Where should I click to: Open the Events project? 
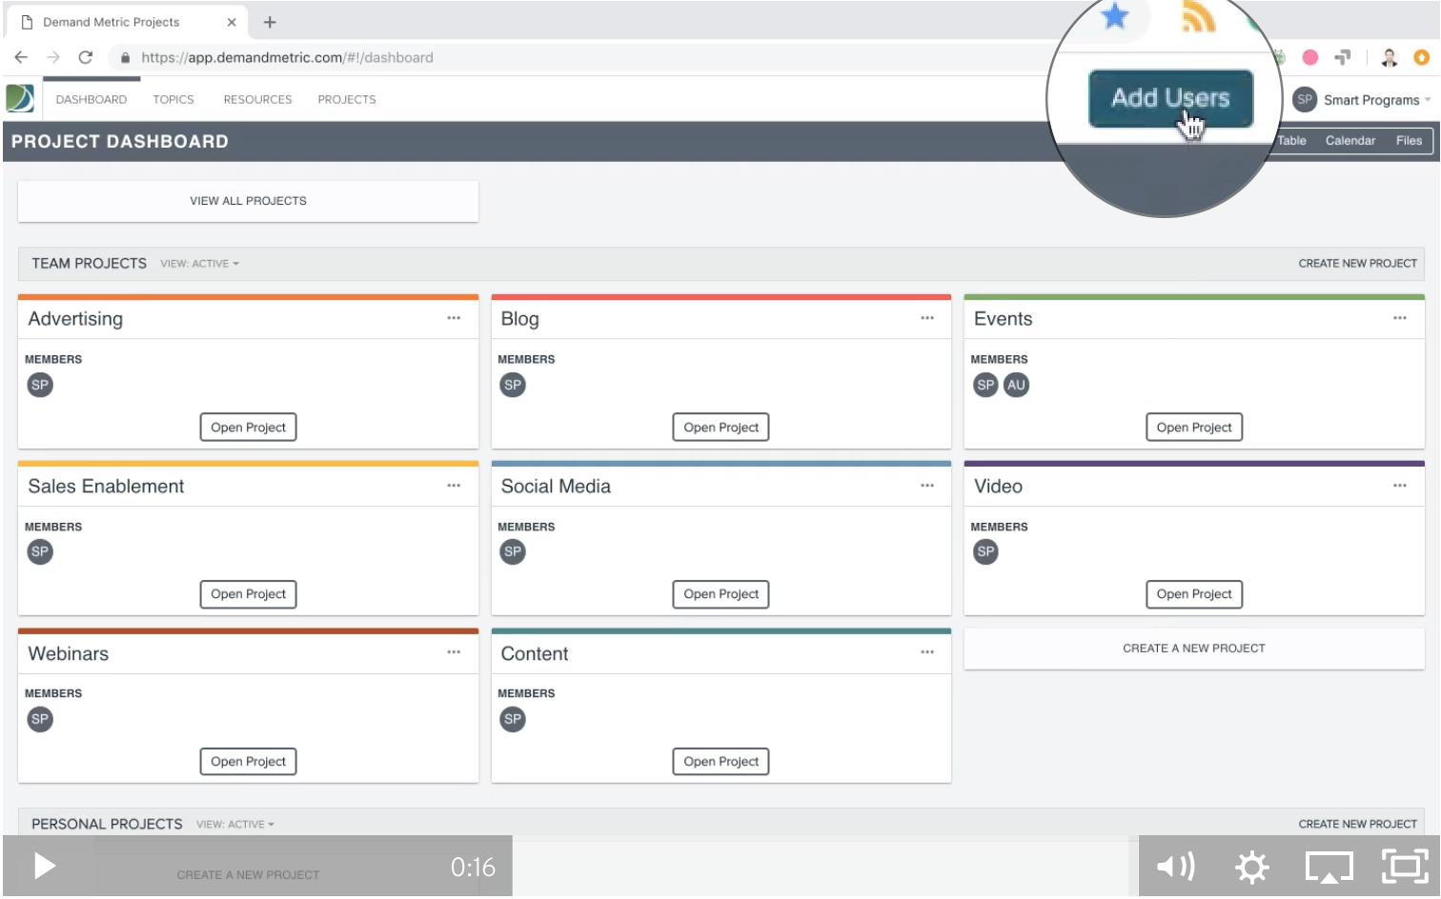[1194, 428]
